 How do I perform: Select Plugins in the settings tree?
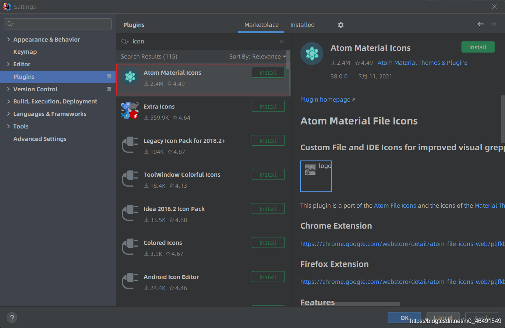click(x=58, y=77)
